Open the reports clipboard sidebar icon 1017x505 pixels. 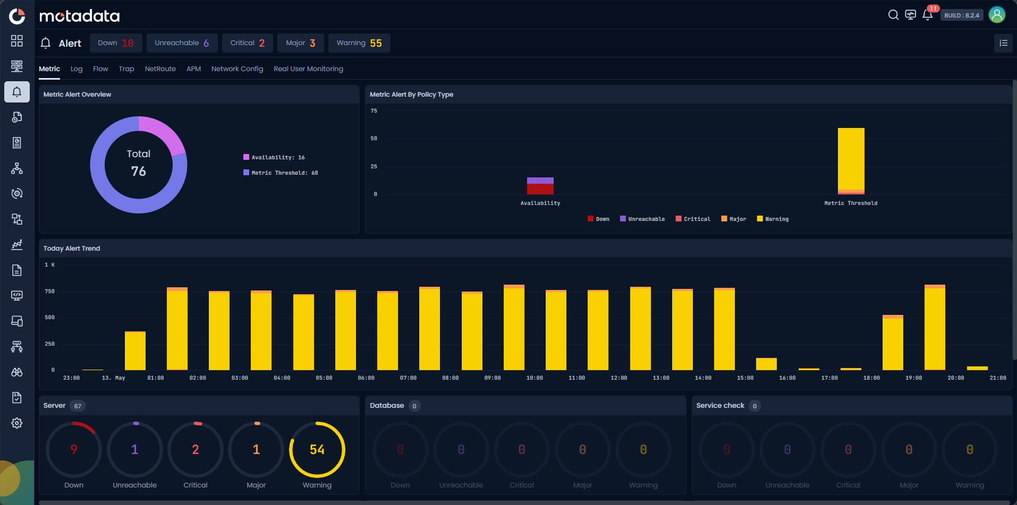point(17,143)
